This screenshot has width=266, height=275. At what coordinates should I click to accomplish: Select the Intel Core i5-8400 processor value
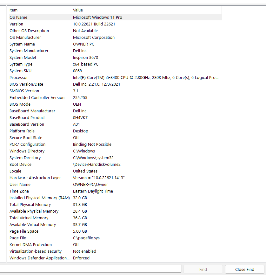[146, 78]
